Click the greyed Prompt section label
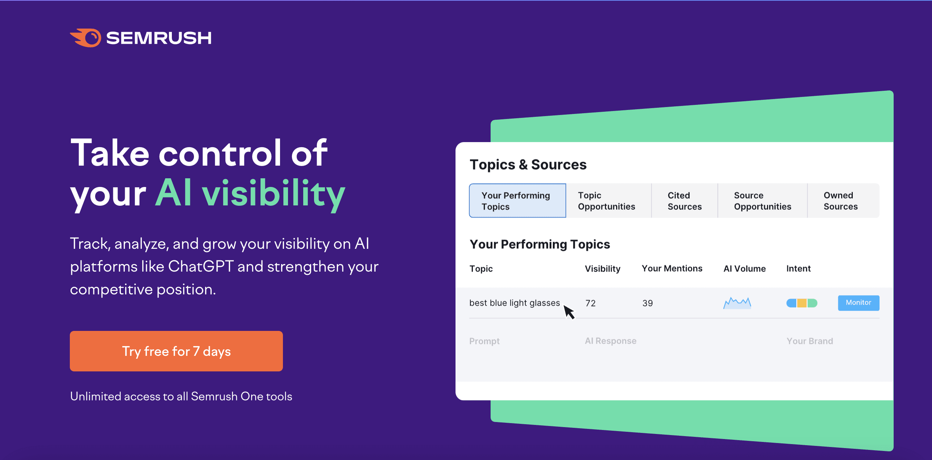The width and height of the screenshot is (932, 460). (484, 341)
